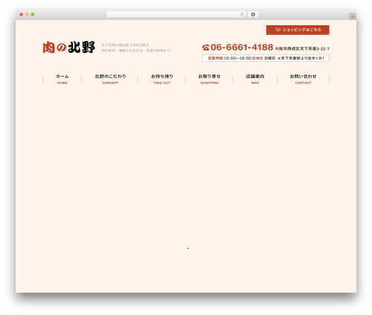Go to お取り寄せ SHOPPING menu item
Screen dimensions: 372x315
click(209, 79)
